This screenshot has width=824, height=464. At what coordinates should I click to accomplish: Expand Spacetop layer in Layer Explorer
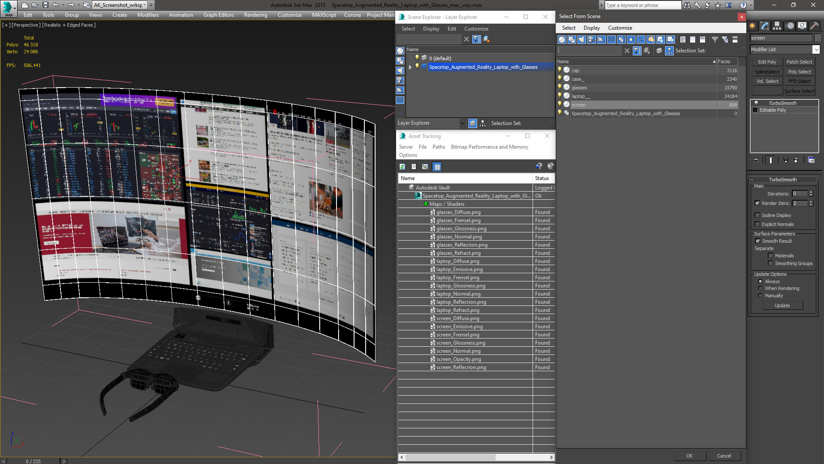point(410,67)
